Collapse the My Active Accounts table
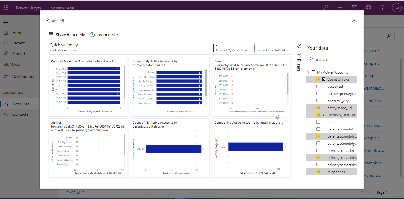The image size is (404, 199). pyautogui.click(x=309, y=72)
